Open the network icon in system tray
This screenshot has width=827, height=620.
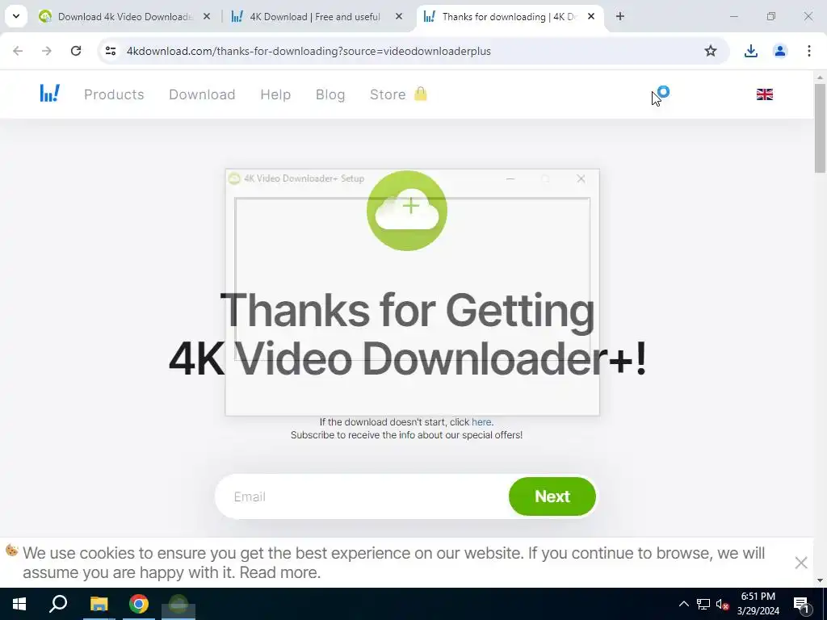click(x=703, y=604)
